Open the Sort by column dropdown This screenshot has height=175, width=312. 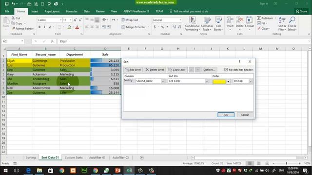point(163,81)
